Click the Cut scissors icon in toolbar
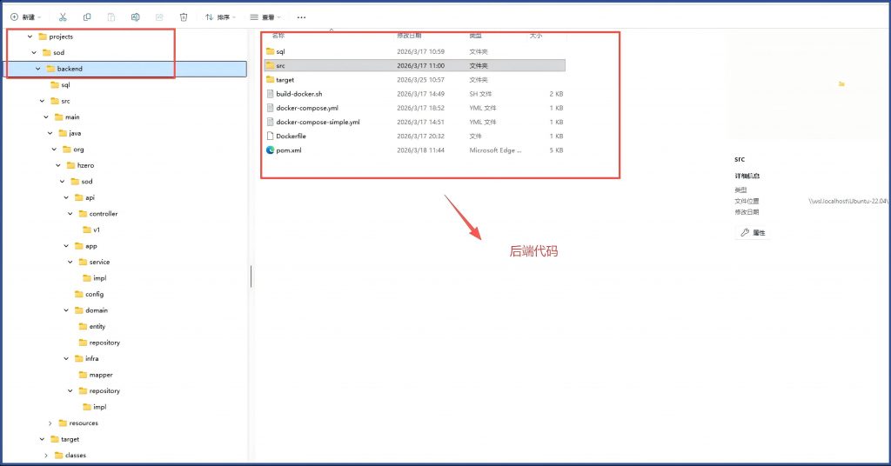Image resolution: width=891 pixels, height=466 pixels. click(63, 17)
